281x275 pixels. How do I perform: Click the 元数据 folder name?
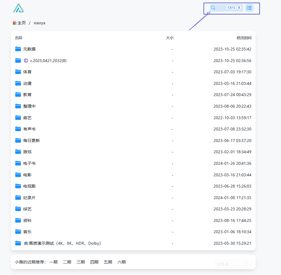pyautogui.click(x=29, y=49)
